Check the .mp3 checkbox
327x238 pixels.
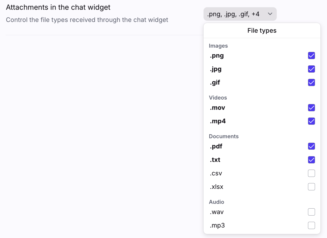[311, 226]
